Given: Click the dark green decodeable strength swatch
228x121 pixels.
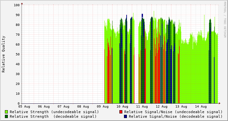Looking at the screenshot, I should pyautogui.click(x=7, y=116).
